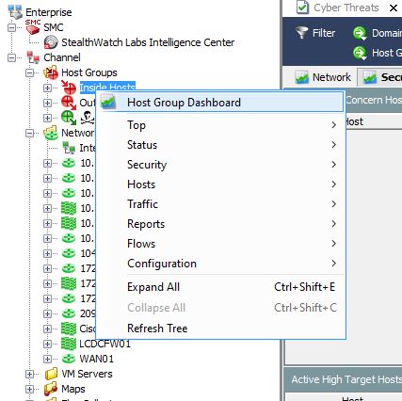Switch to the Network tab
This screenshot has height=401, width=402.
(x=323, y=77)
